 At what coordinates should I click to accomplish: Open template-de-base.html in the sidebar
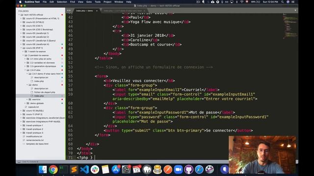point(37,144)
